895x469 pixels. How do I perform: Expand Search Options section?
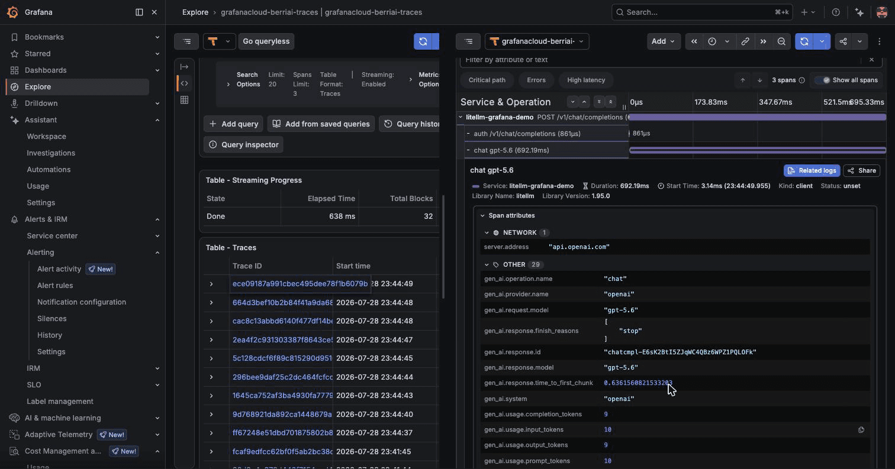click(228, 84)
